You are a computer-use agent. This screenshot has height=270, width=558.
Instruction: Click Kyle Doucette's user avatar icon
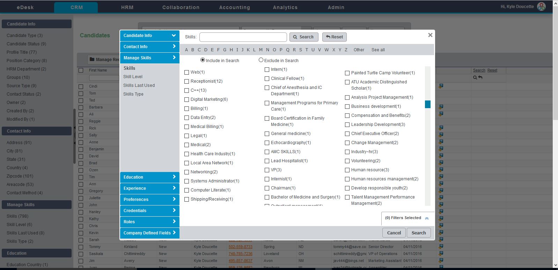point(541,7)
